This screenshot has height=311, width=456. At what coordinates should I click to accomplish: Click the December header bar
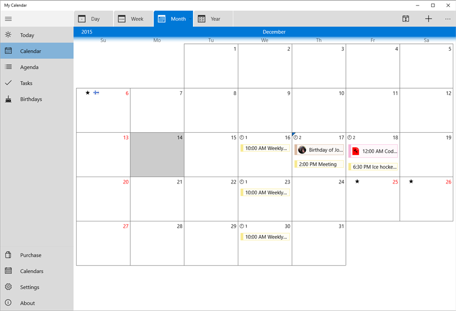point(274,32)
